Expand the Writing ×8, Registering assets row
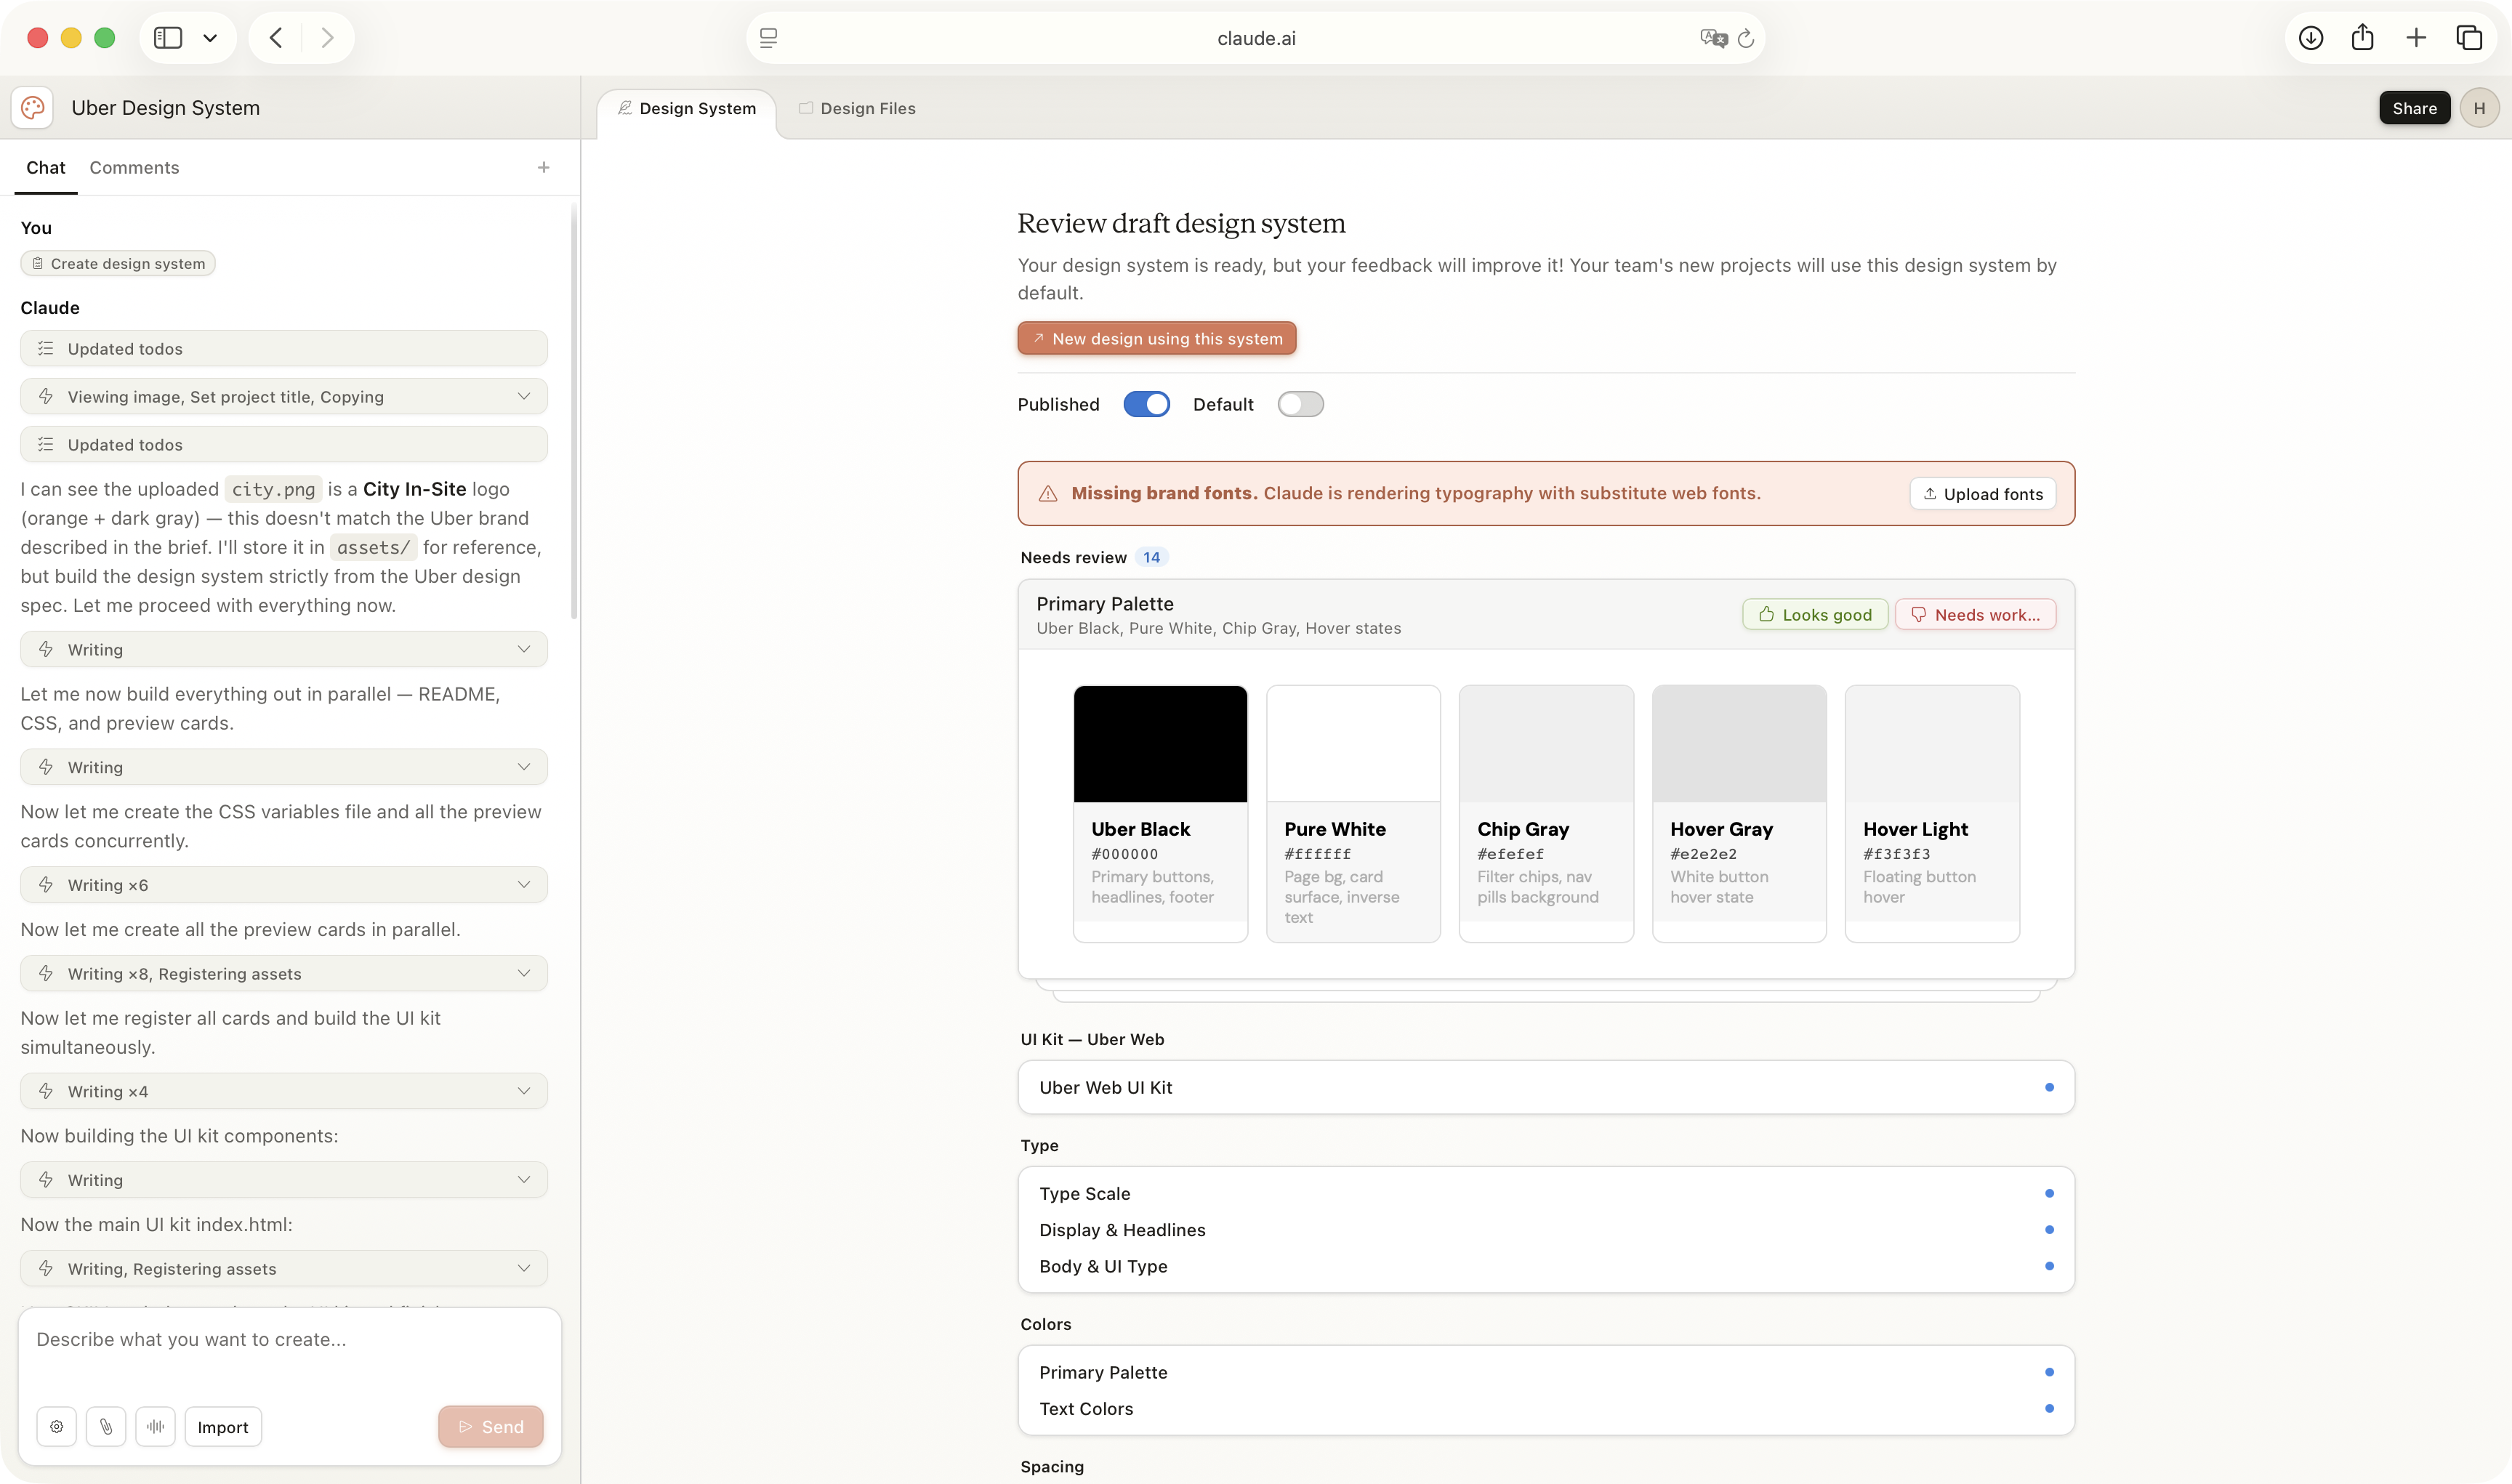Image resolution: width=2512 pixels, height=1484 pixels. (x=284, y=974)
